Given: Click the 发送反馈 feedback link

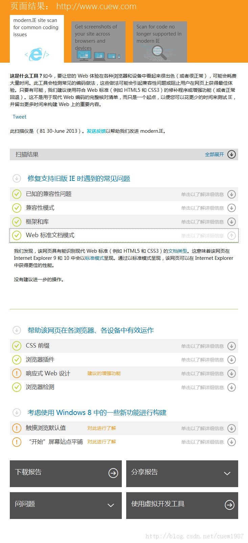Looking at the screenshot, I should tap(96, 131).
